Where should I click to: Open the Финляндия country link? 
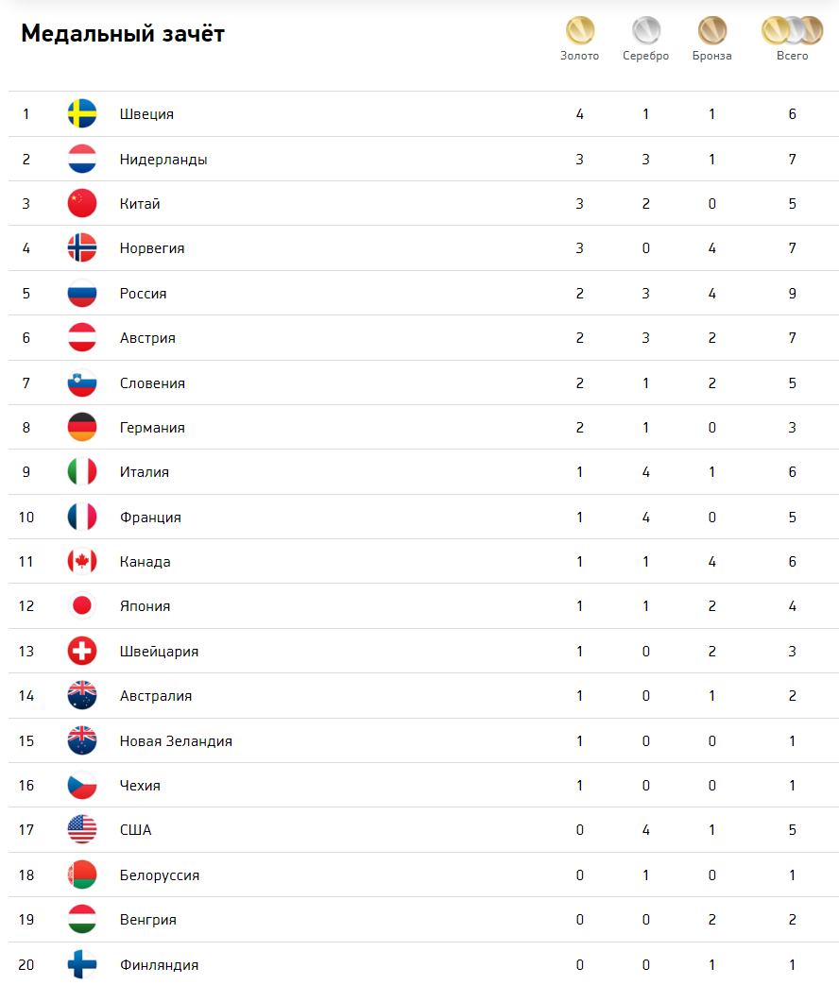[x=159, y=965]
